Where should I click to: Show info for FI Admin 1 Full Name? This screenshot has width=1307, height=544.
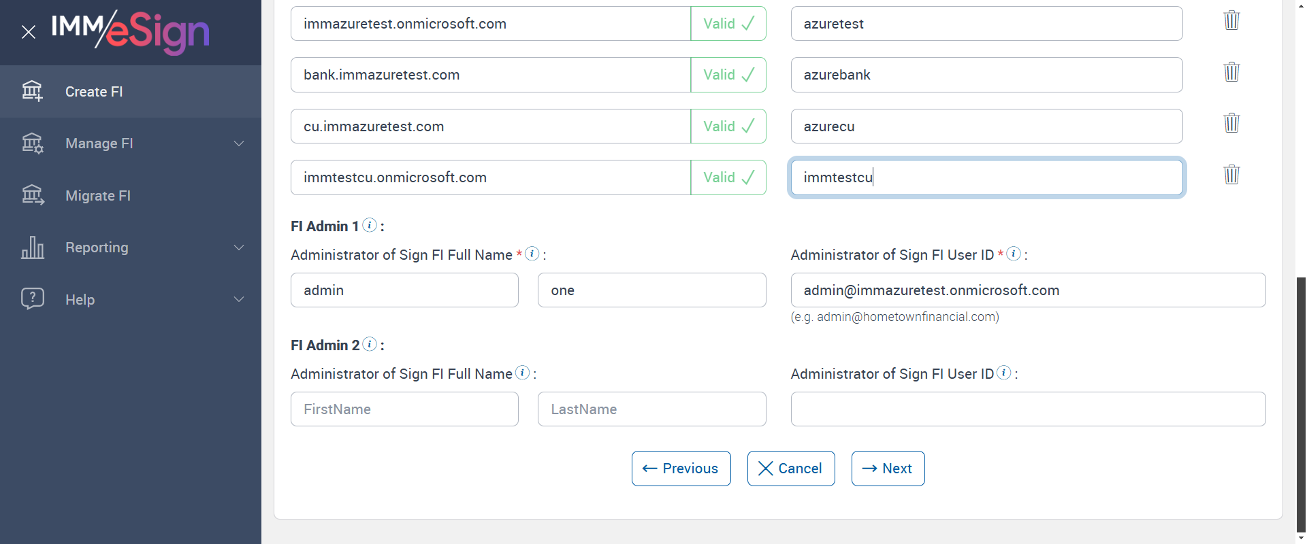click(x=532, y=254)
